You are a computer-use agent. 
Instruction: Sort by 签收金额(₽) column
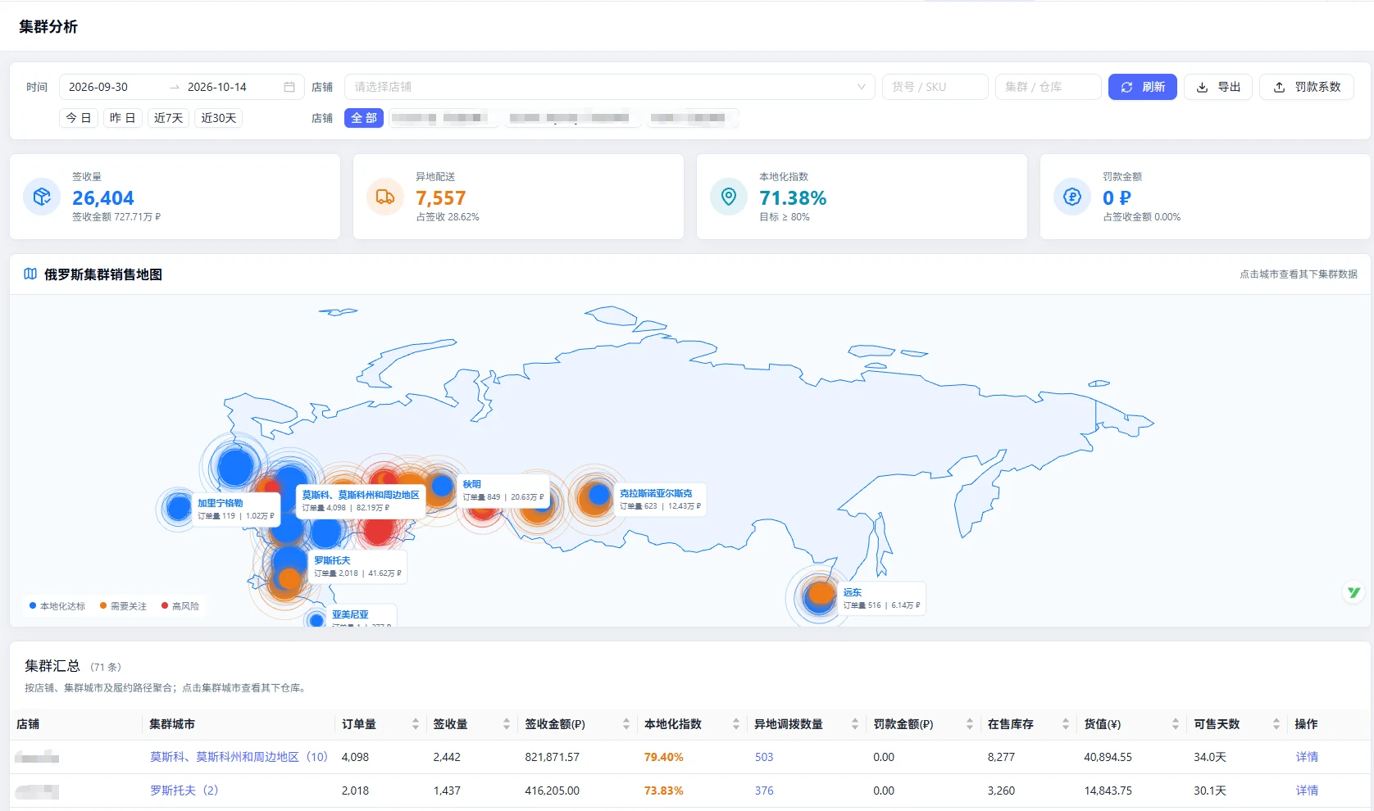(626, 724)
